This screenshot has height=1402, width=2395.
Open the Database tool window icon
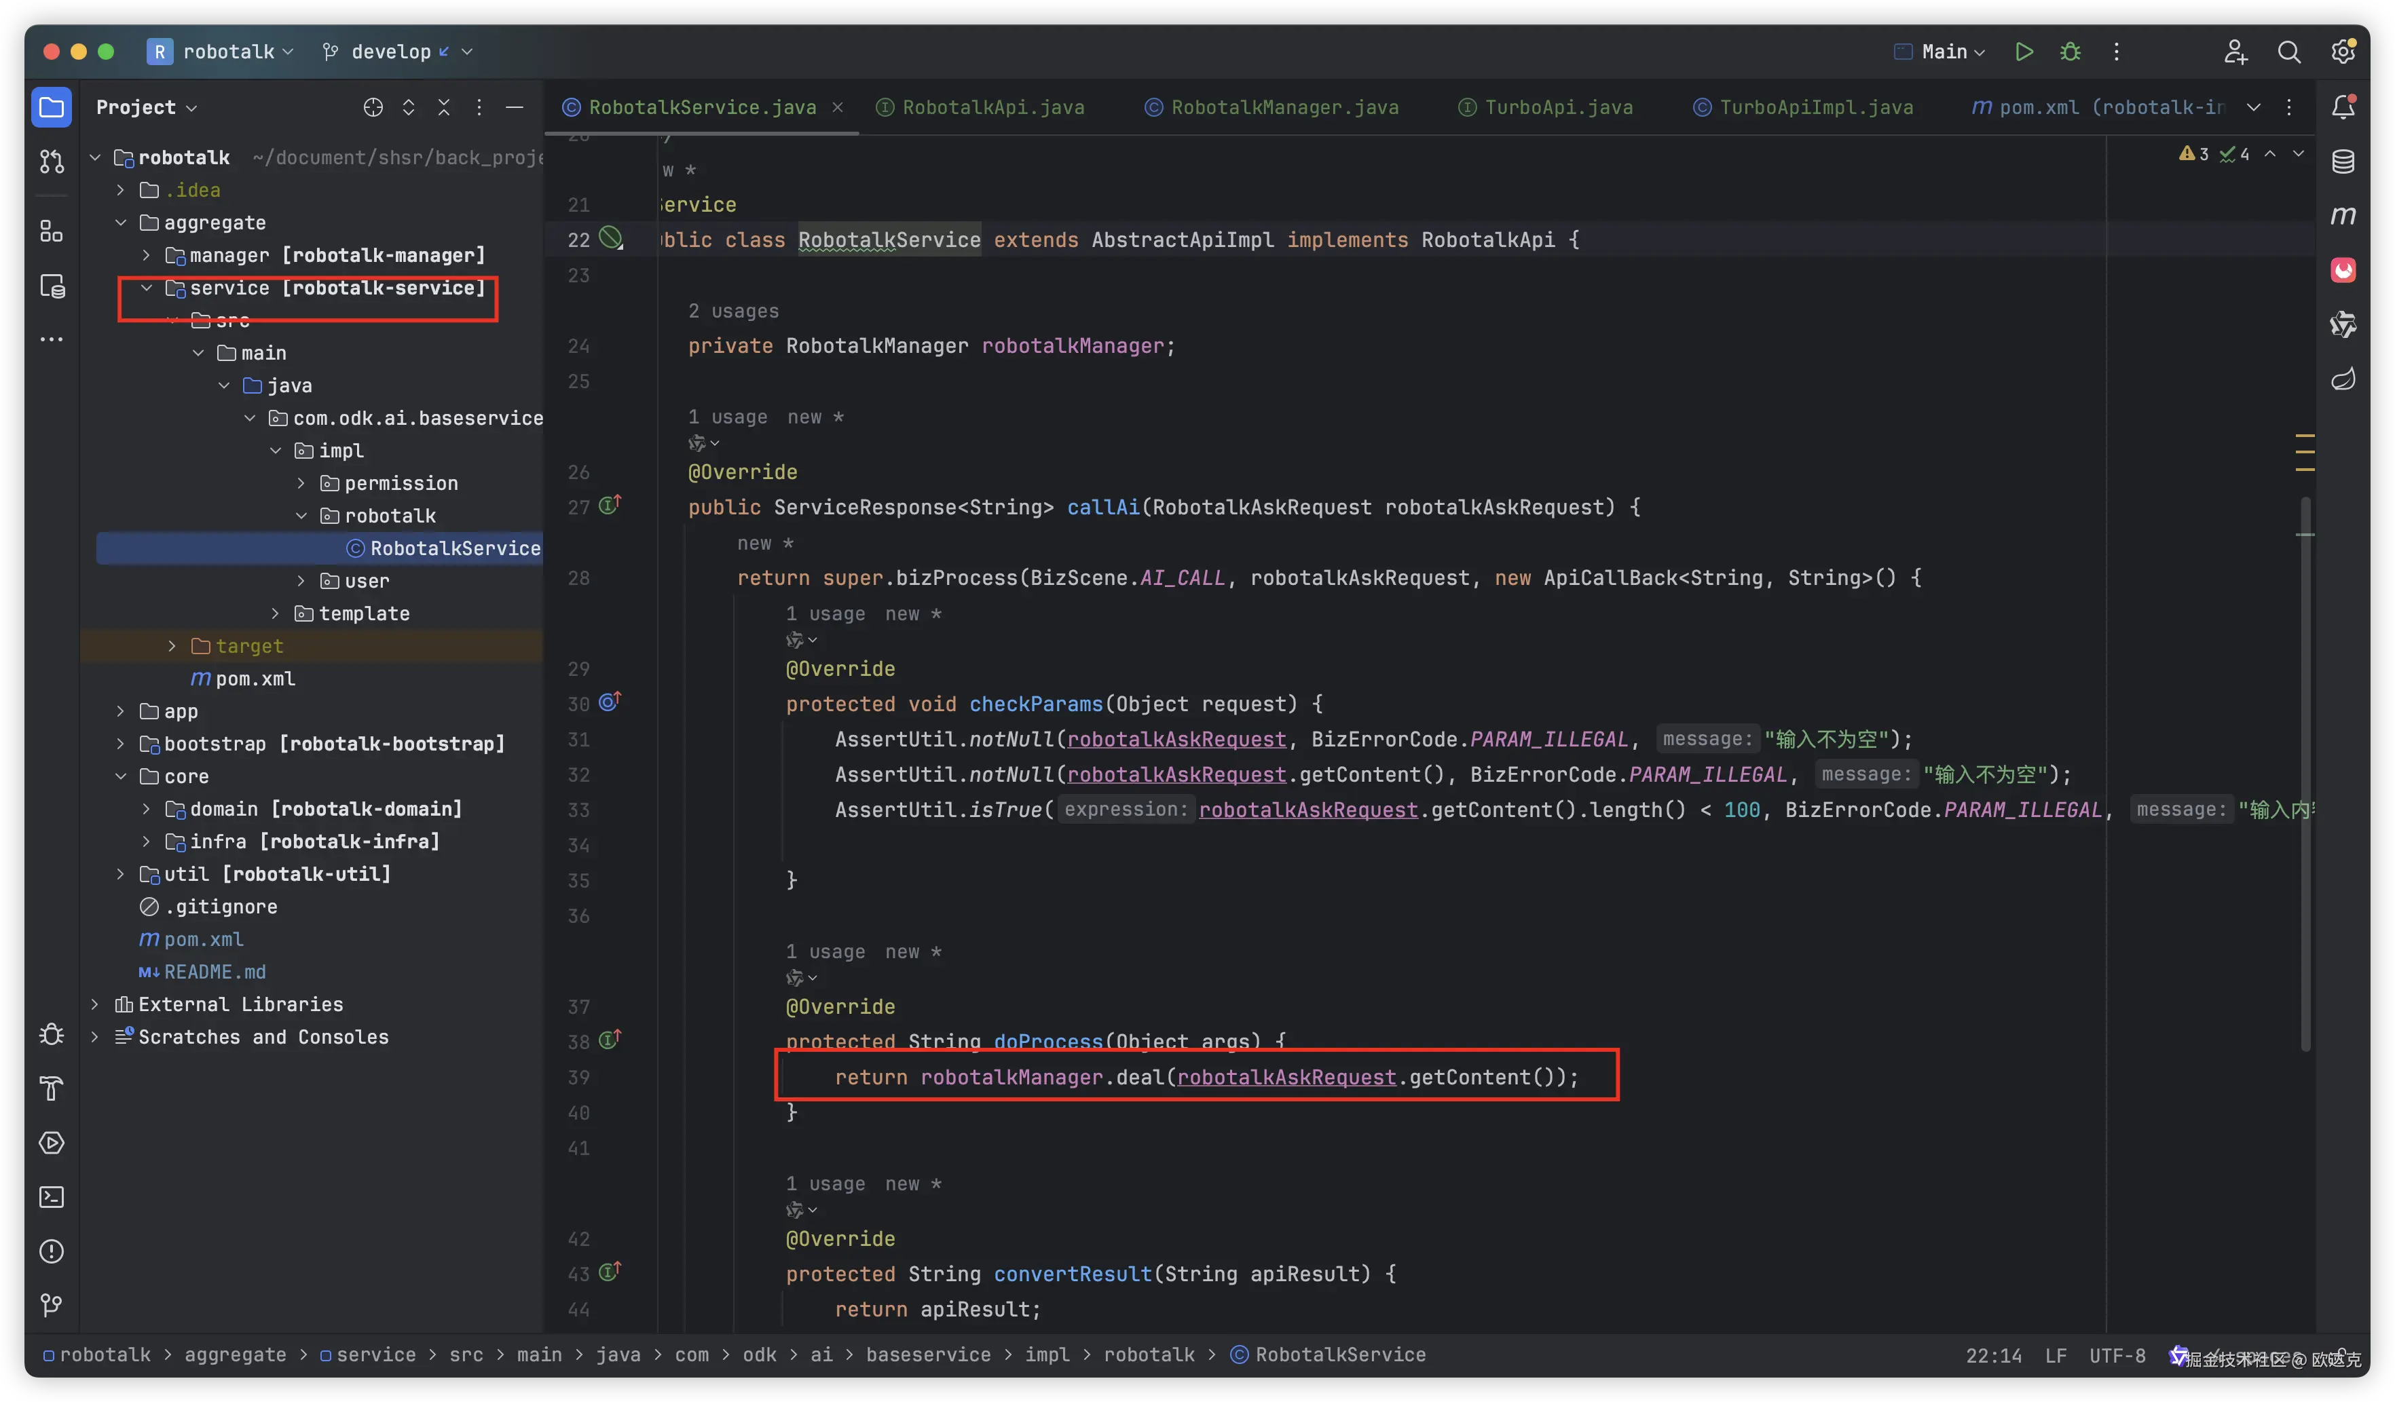(2343, 162)
